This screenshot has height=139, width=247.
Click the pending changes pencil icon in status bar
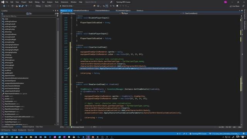point(185,134)
